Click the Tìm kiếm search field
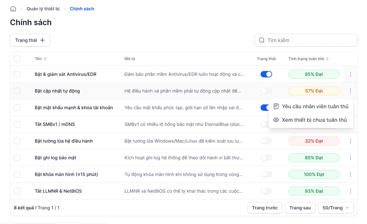 [x=306, y=40]
